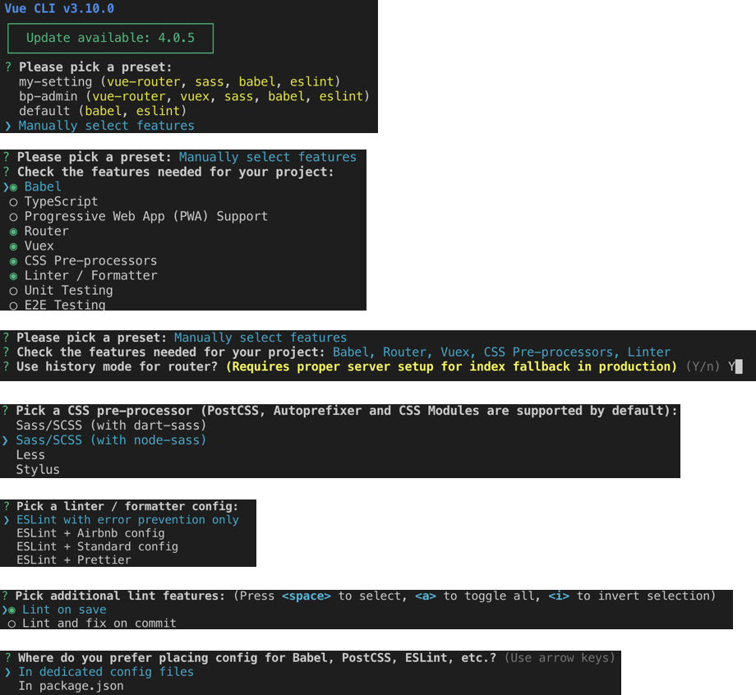Click the '<a>' toggle all key hint
This screenshot has width=756, height=695.
pyautogui.click(x=426, y=596)
